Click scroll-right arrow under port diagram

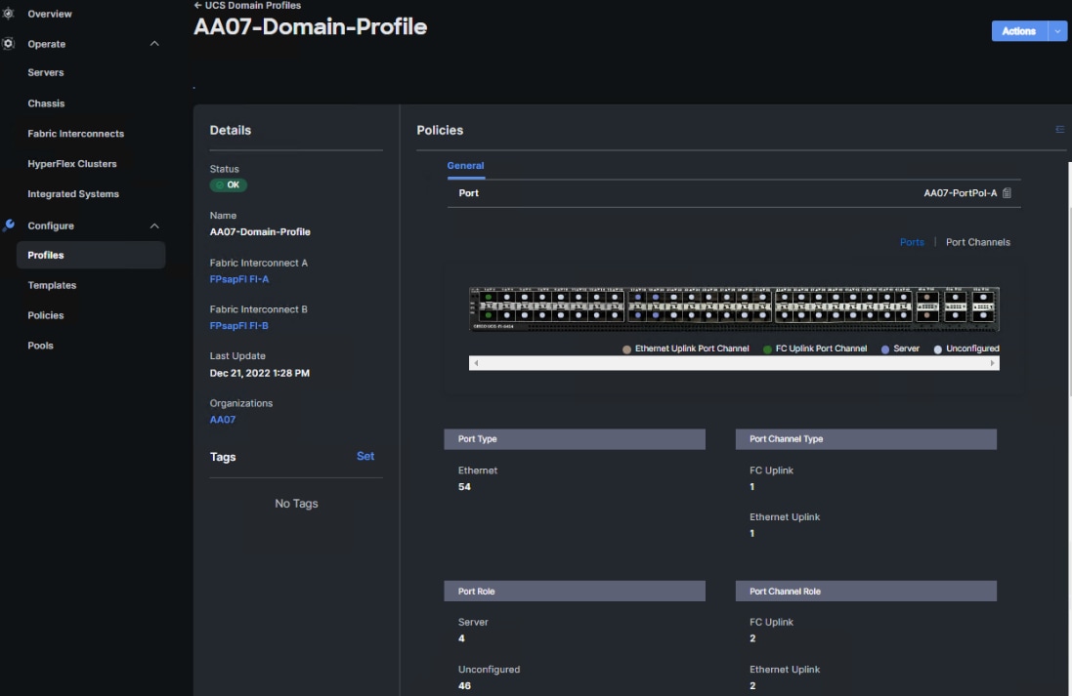point(992,363)
